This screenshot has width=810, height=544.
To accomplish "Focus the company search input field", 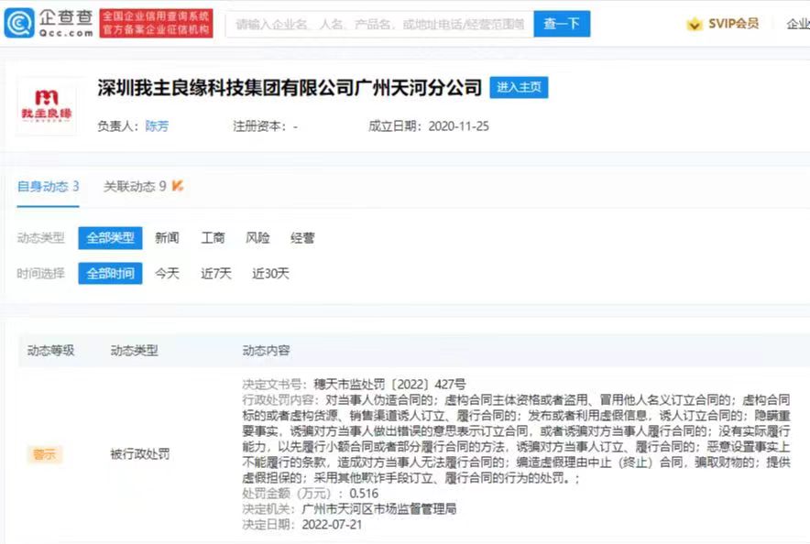I will tap(379, 24).
